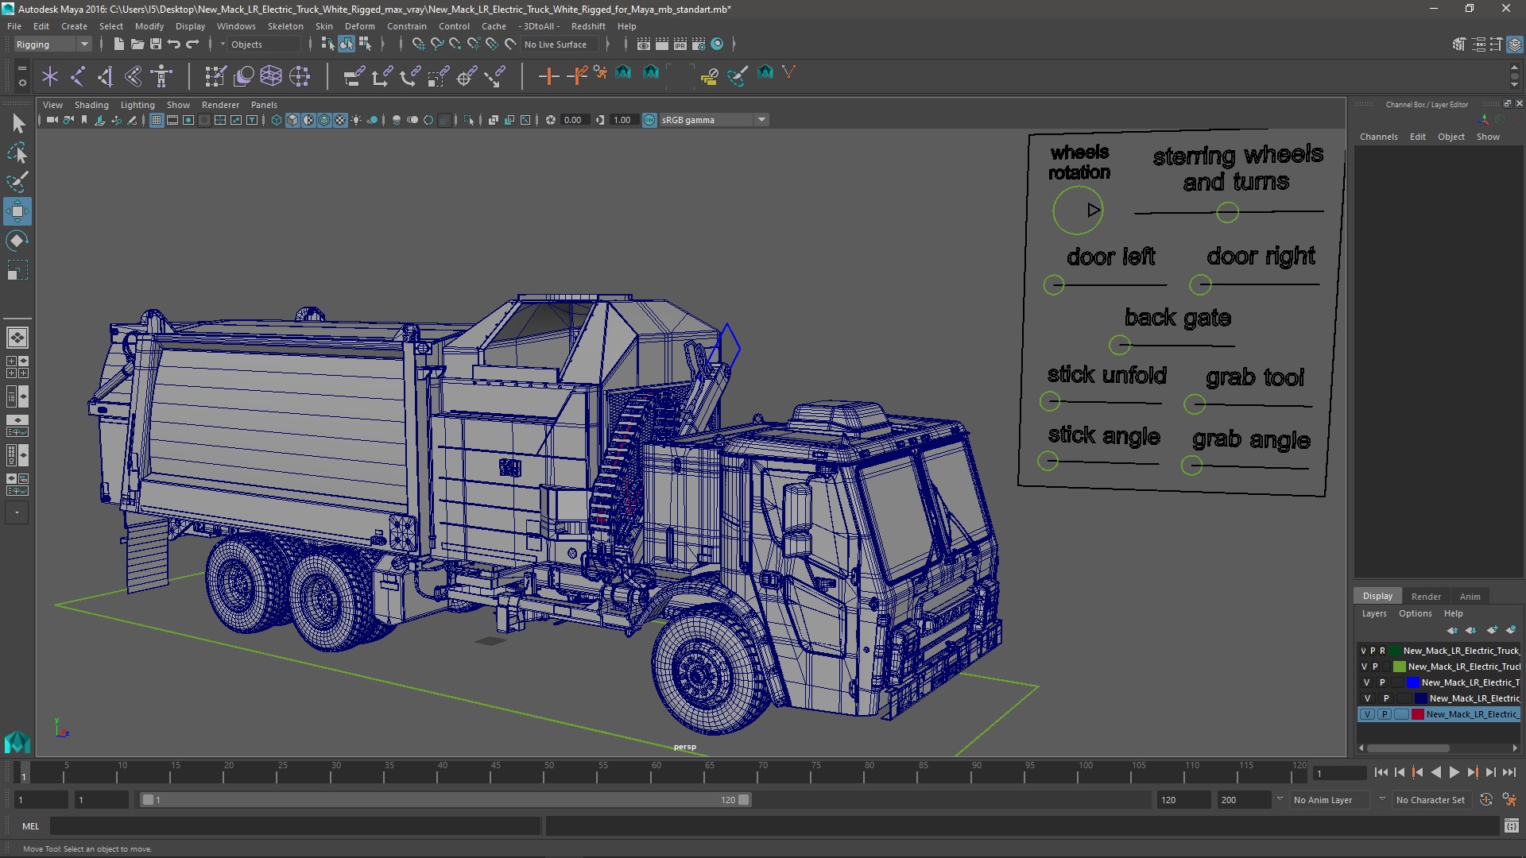Click the layer list horizontal scrollbar
The height and width of the screenshot is (858, 1526).
(x=1408, y=748)
